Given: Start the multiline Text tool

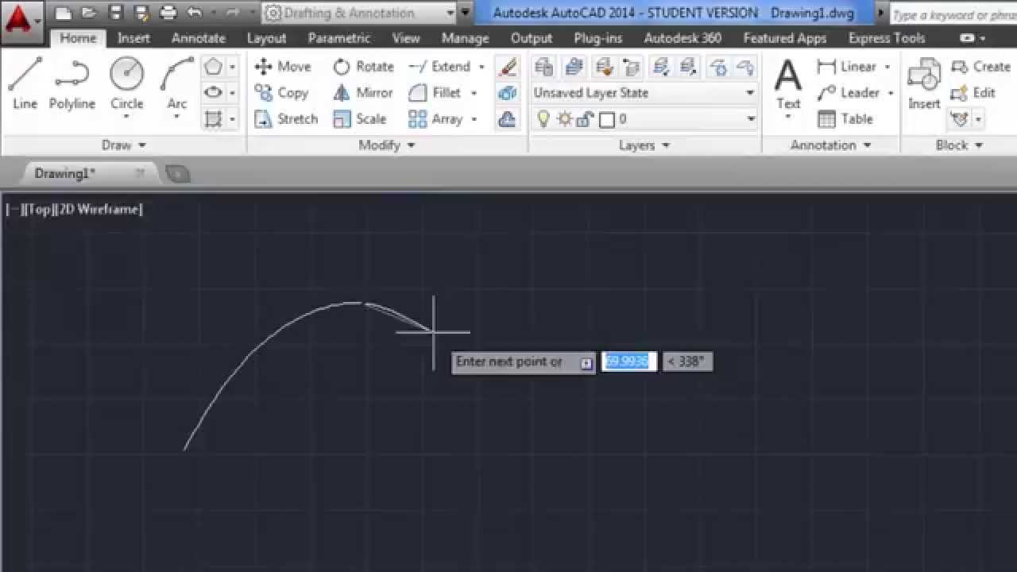Looking at the screenshot, I should (x=787, y=84).
